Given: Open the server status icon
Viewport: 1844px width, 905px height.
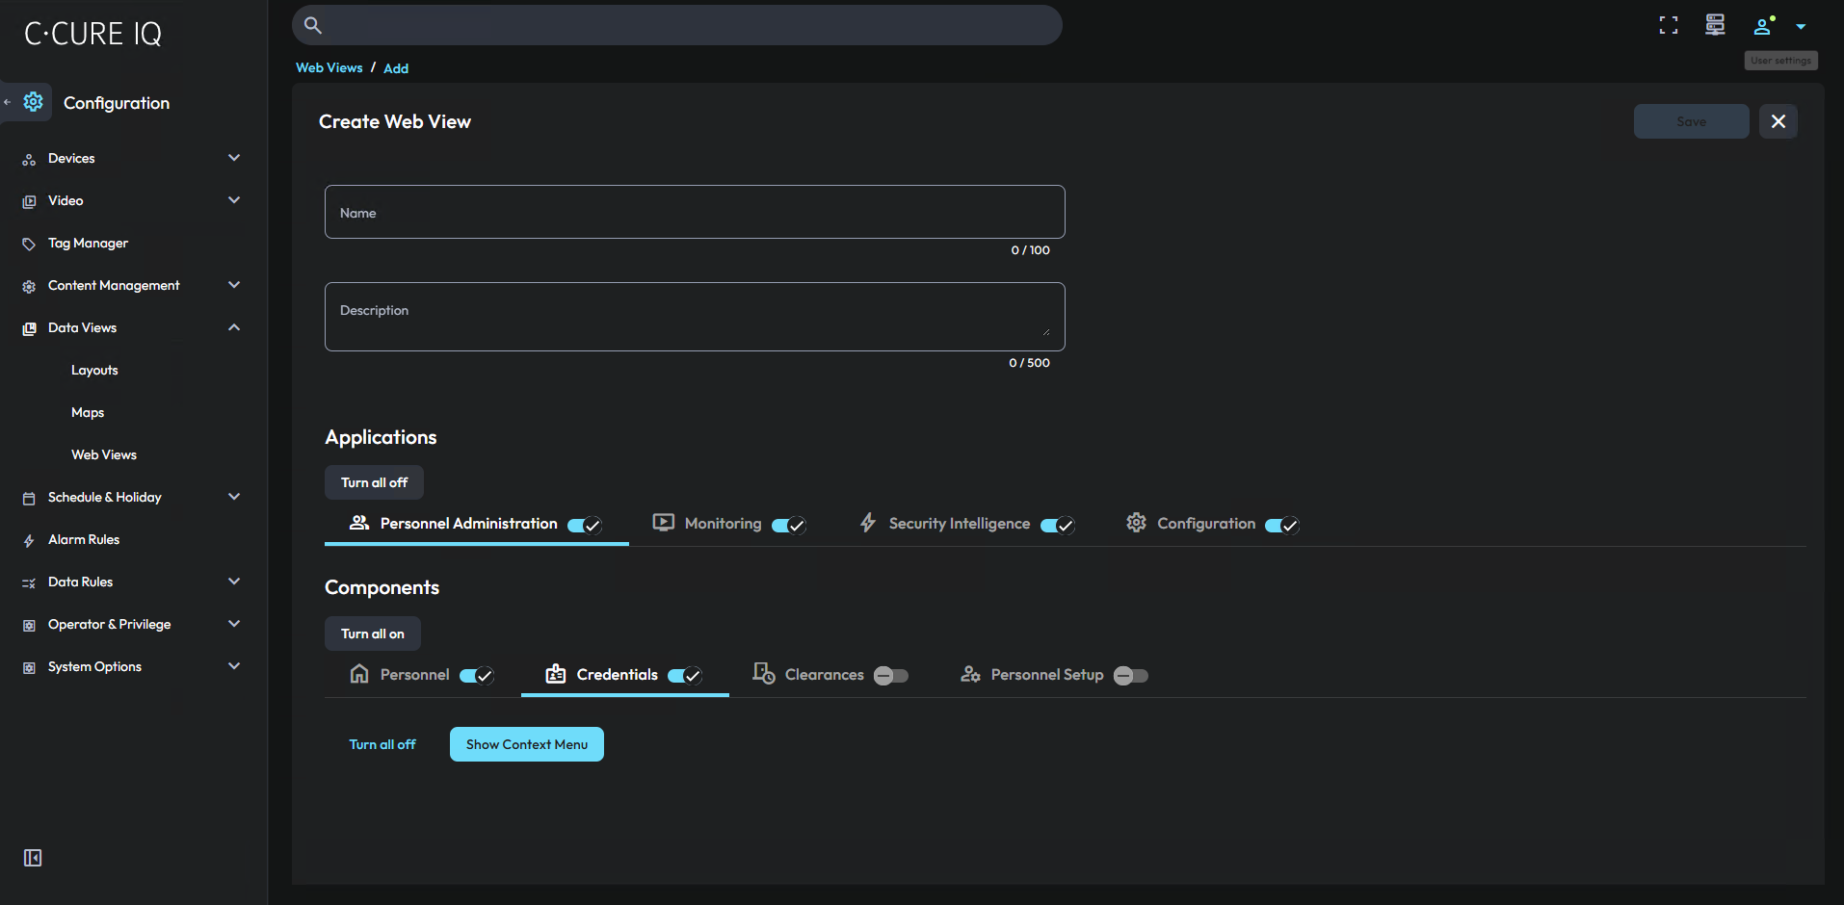Looking at the screenshot, I should pos(1715,26).
